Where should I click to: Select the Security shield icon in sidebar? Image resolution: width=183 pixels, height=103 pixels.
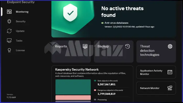point(9,21)
